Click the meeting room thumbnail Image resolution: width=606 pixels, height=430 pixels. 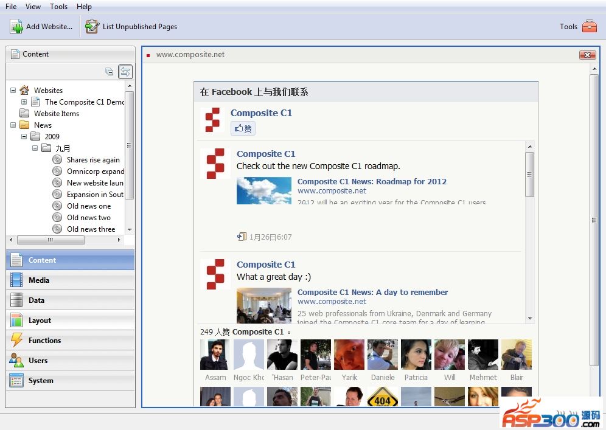tap(264, 305)
